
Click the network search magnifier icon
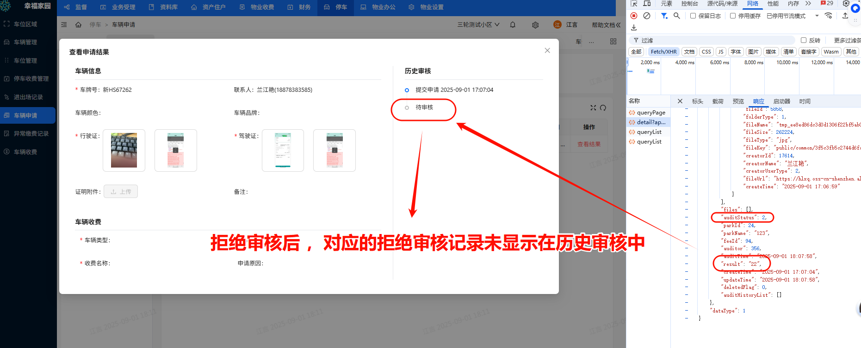pyautogui.click(x=676, y=16)
